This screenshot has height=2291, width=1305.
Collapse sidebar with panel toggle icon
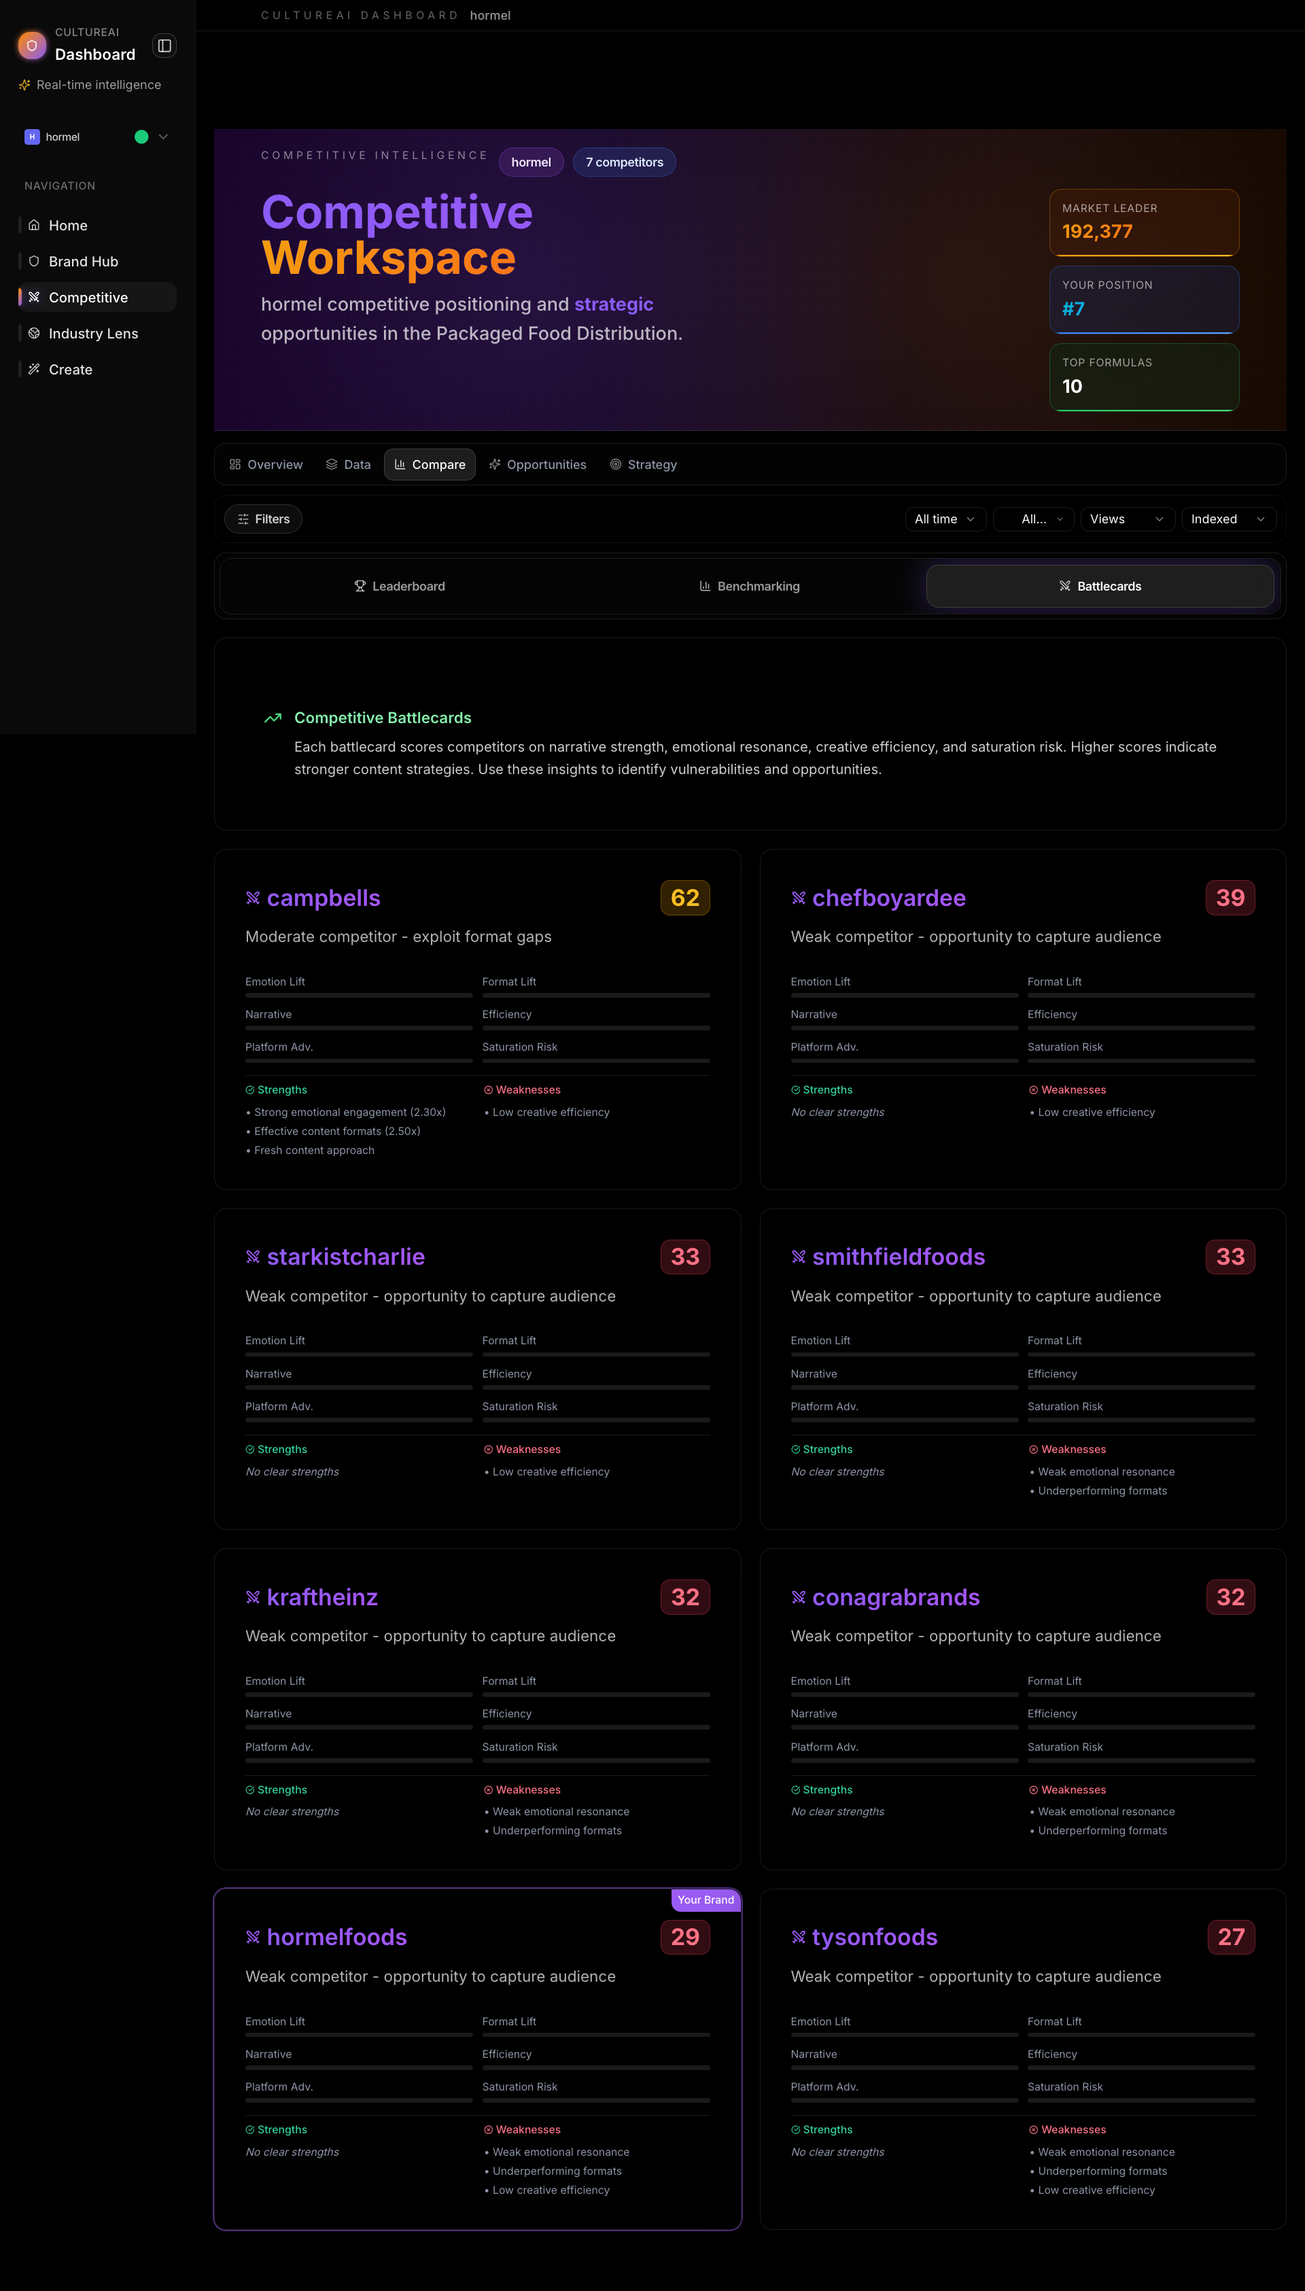164,46
